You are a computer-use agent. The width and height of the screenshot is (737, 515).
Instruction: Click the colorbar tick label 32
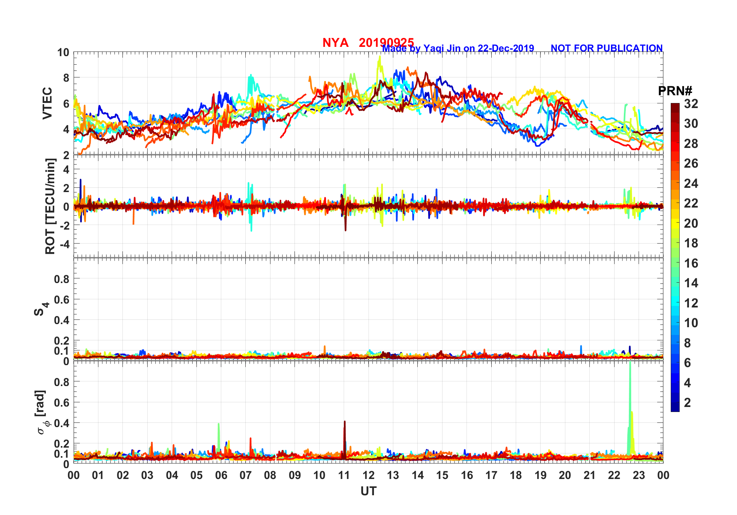point(691,103)
